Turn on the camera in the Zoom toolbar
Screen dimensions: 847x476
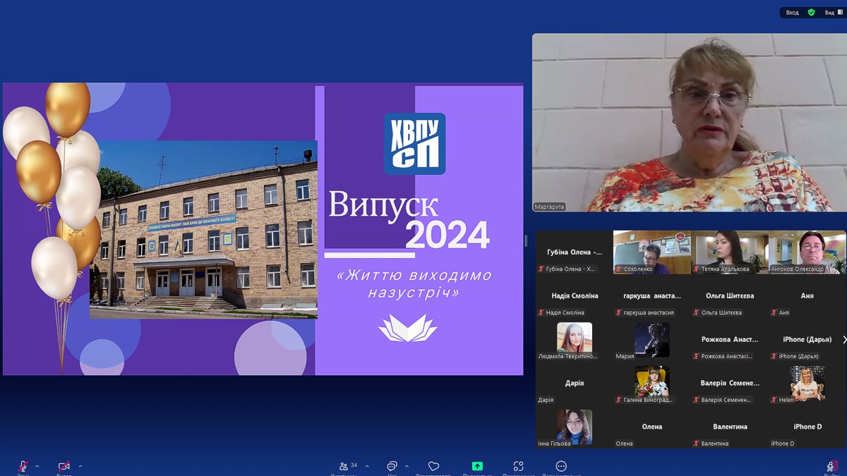click(x=64, y=466)
